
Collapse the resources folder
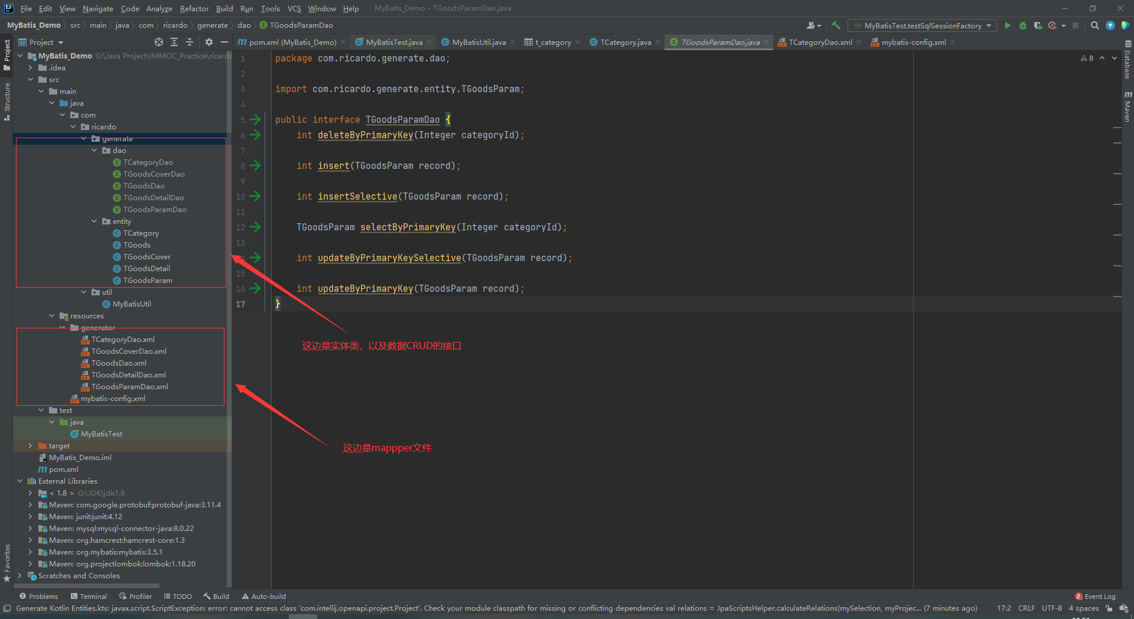point(52,316)
